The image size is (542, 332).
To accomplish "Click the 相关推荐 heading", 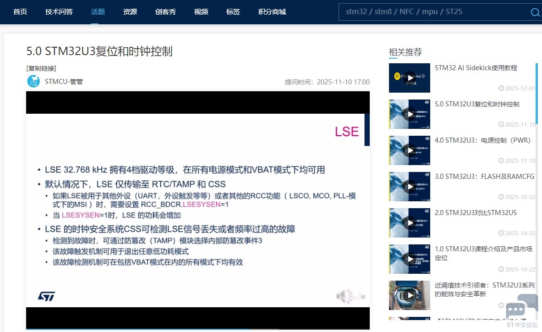I will point(405,52).
